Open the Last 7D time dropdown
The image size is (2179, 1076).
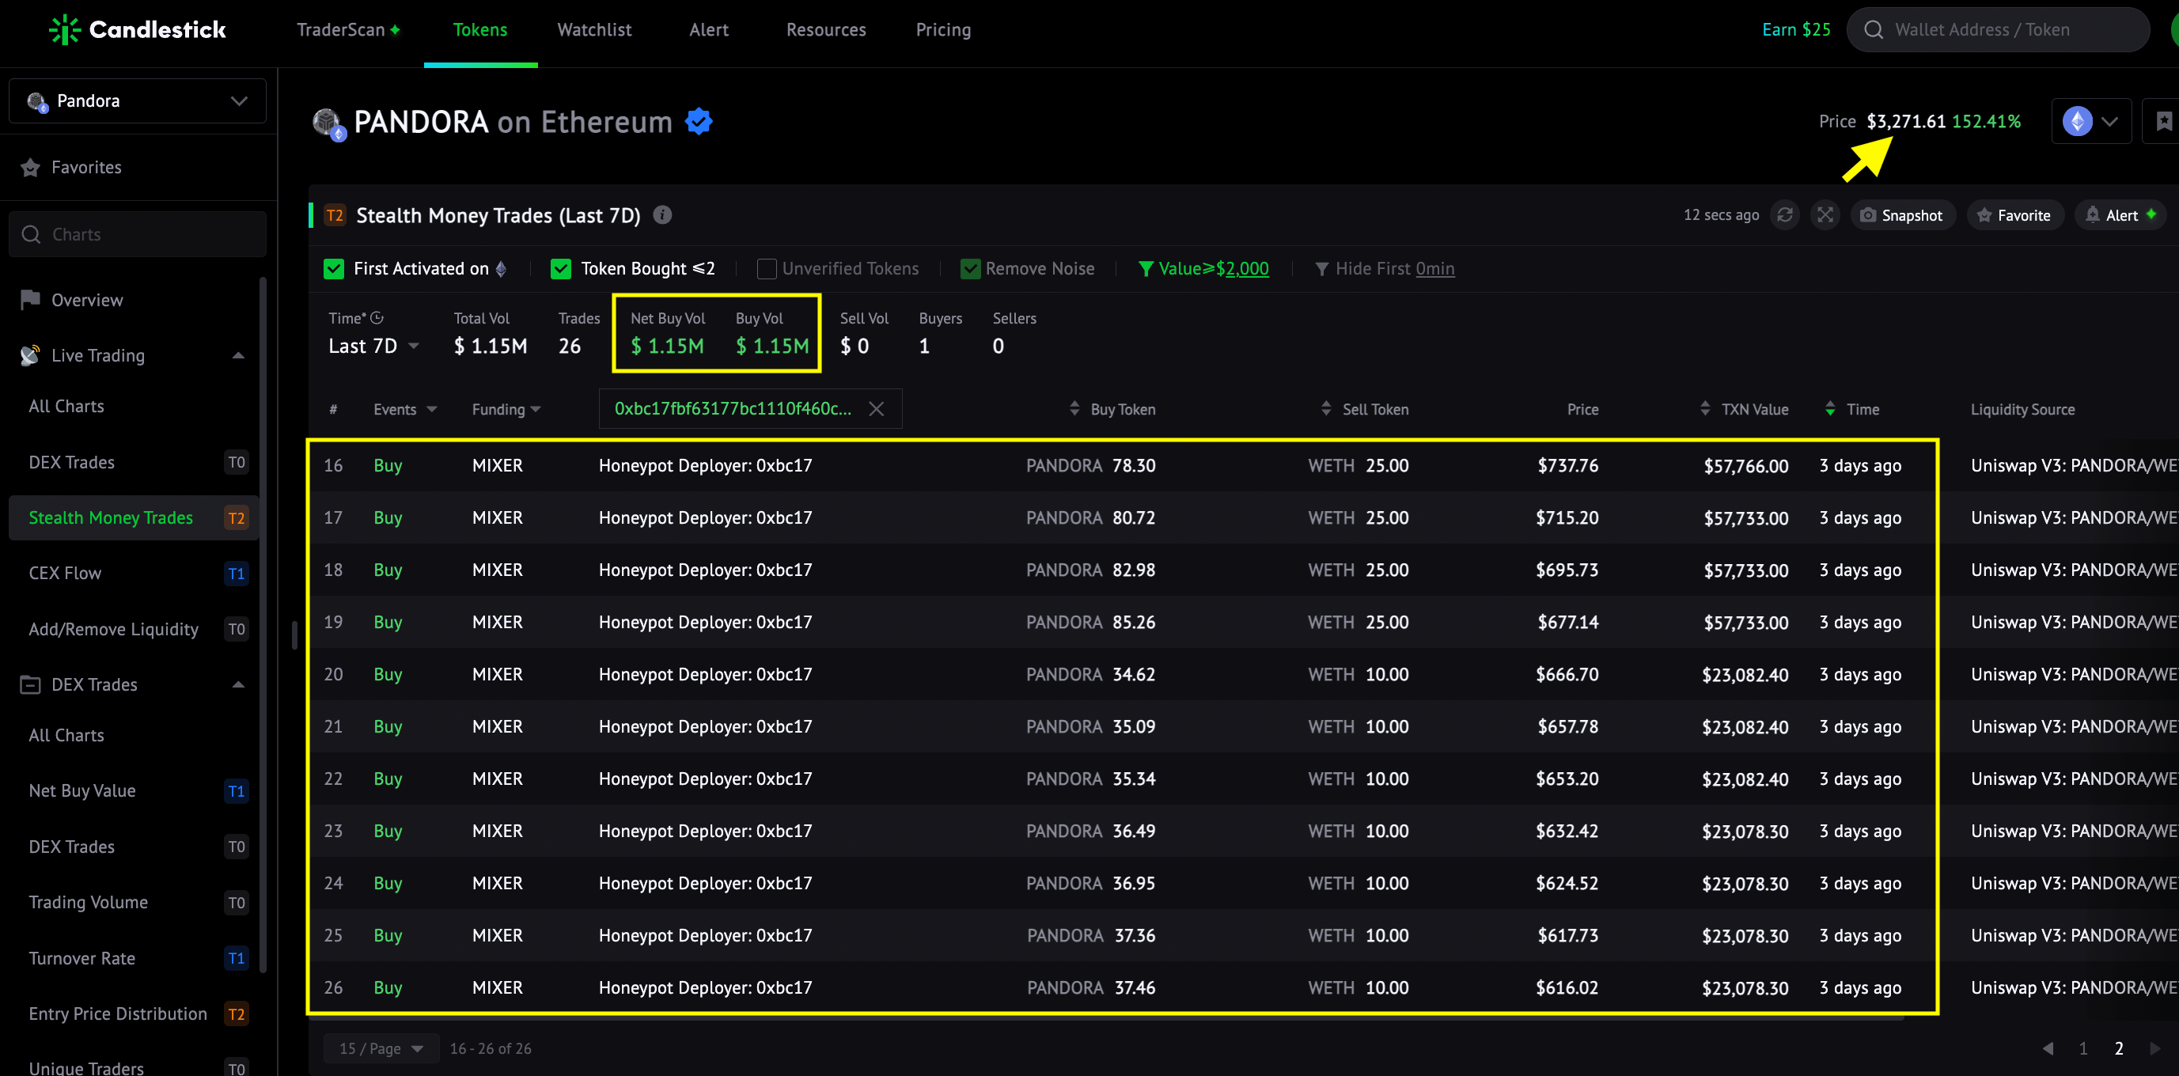[x=374, y=346]
